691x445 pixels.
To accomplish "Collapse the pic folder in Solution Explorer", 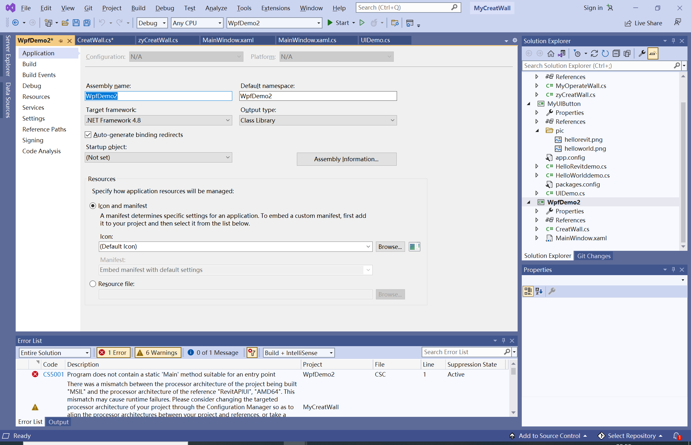I will 537,131.
